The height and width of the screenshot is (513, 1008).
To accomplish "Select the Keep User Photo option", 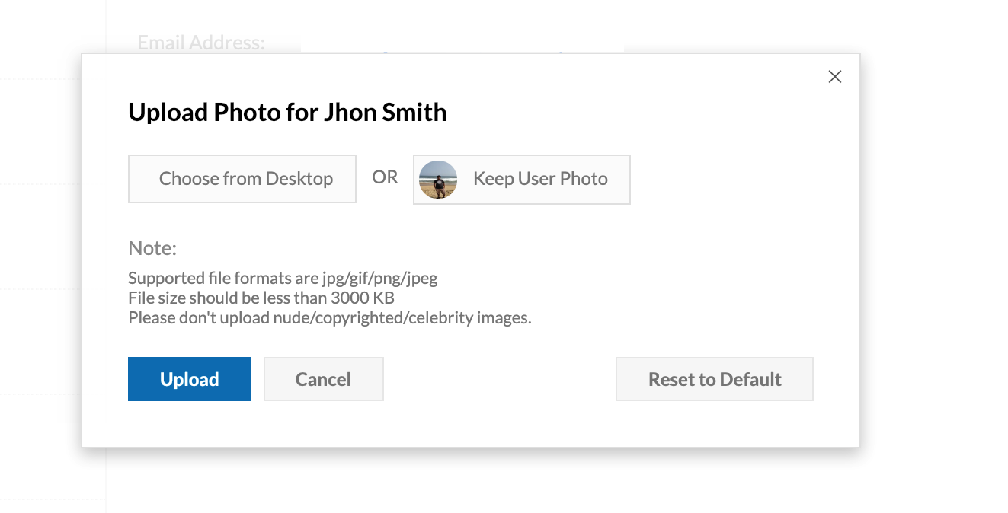I will 522,180.
